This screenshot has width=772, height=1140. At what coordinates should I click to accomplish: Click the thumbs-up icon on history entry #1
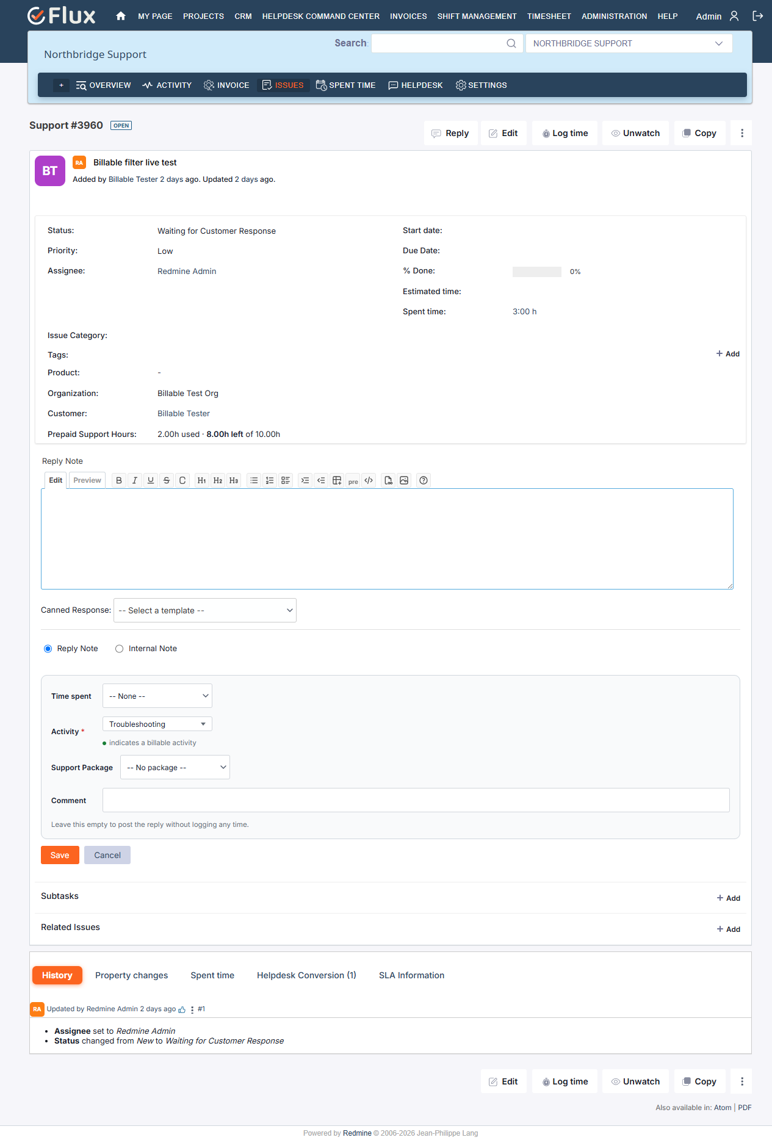point(182,1009)
